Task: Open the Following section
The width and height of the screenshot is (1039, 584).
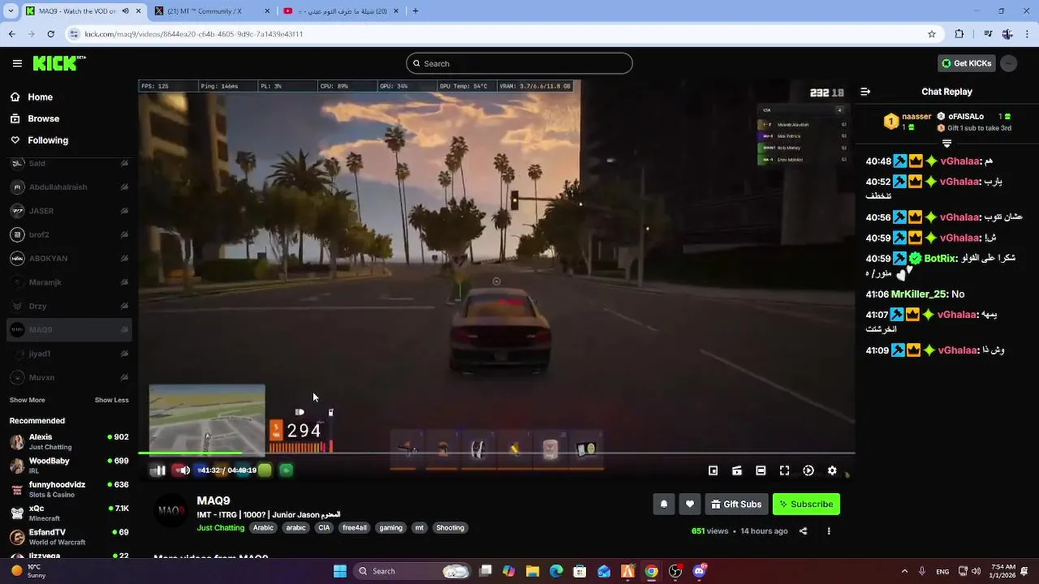Action: point(48,140)
